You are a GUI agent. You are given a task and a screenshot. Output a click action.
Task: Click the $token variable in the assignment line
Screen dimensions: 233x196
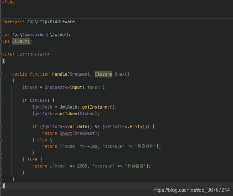pos(29,87)
